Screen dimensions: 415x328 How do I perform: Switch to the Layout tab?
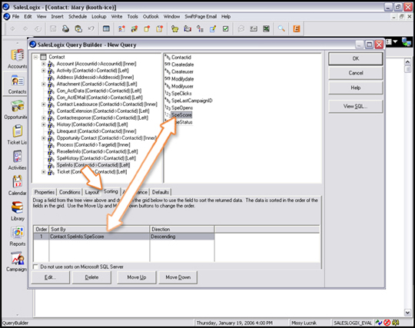pyautogui.click(x=91, y=192)
